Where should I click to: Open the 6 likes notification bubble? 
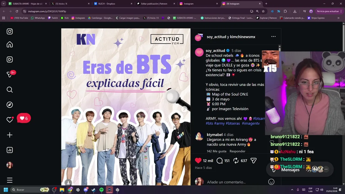click(x=24, y=118)
